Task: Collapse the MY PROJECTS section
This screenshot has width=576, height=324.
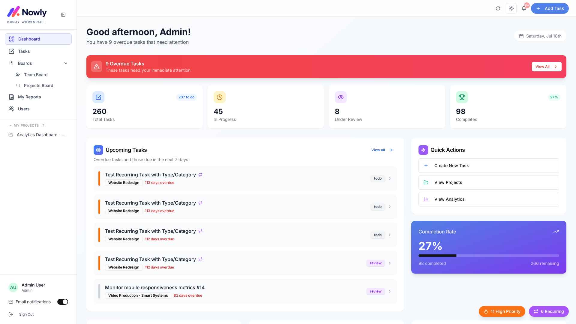Action: point(10,125)
